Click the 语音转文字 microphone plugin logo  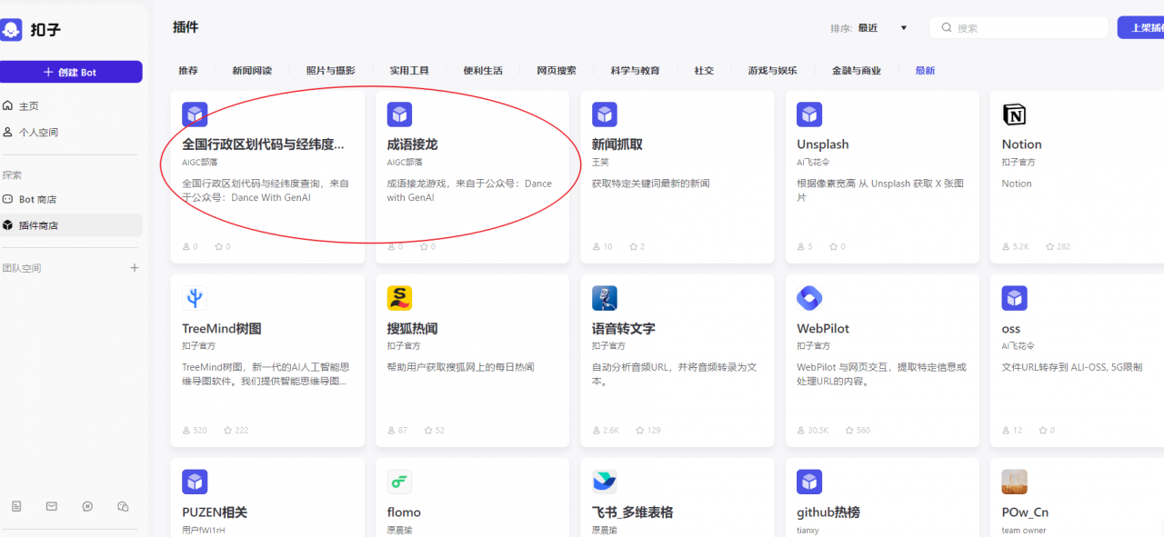click(x=605, y=298)
